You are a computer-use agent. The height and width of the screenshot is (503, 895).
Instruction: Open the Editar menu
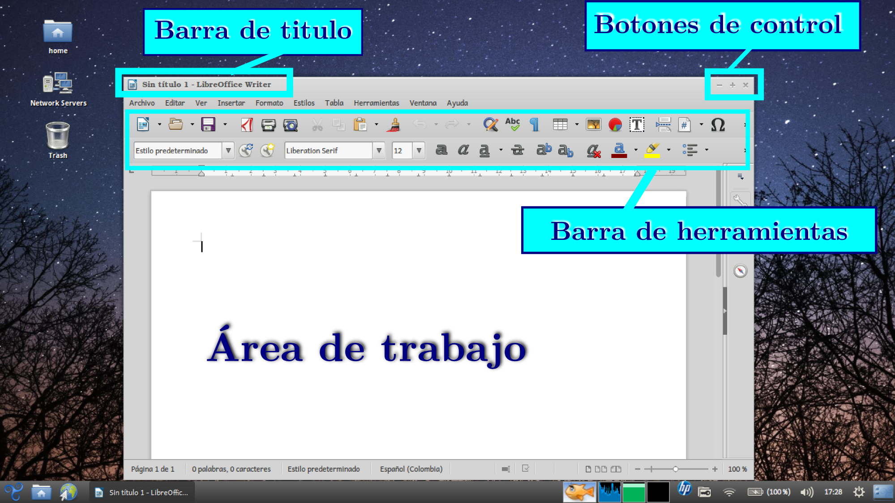coord(175,103)
